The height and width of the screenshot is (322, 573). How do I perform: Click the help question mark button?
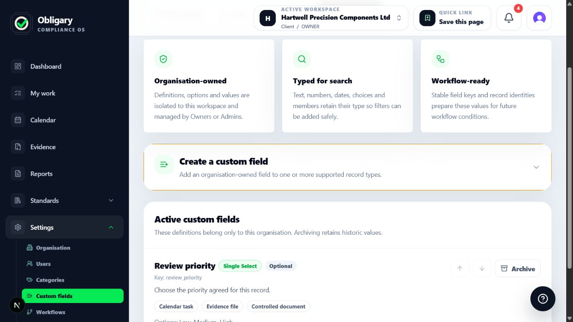543,298
